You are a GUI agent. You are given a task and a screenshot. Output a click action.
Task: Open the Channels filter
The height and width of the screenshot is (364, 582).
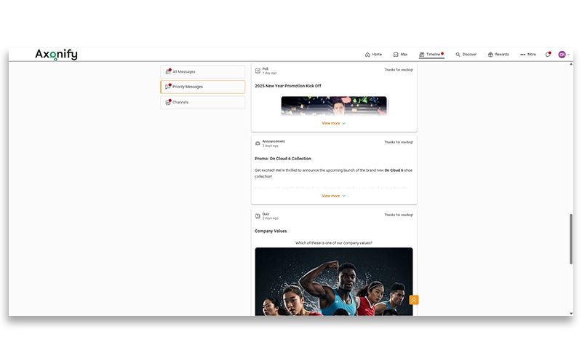coord(202,103)
